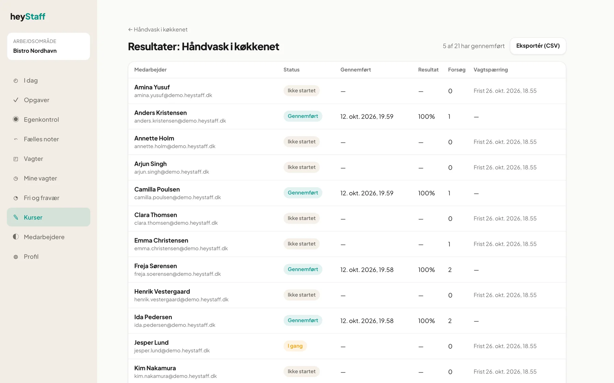Open Fælles noter from sidebar
This screenshot has width=614, height=383.
pyautogui.click(x=48, y=139)
